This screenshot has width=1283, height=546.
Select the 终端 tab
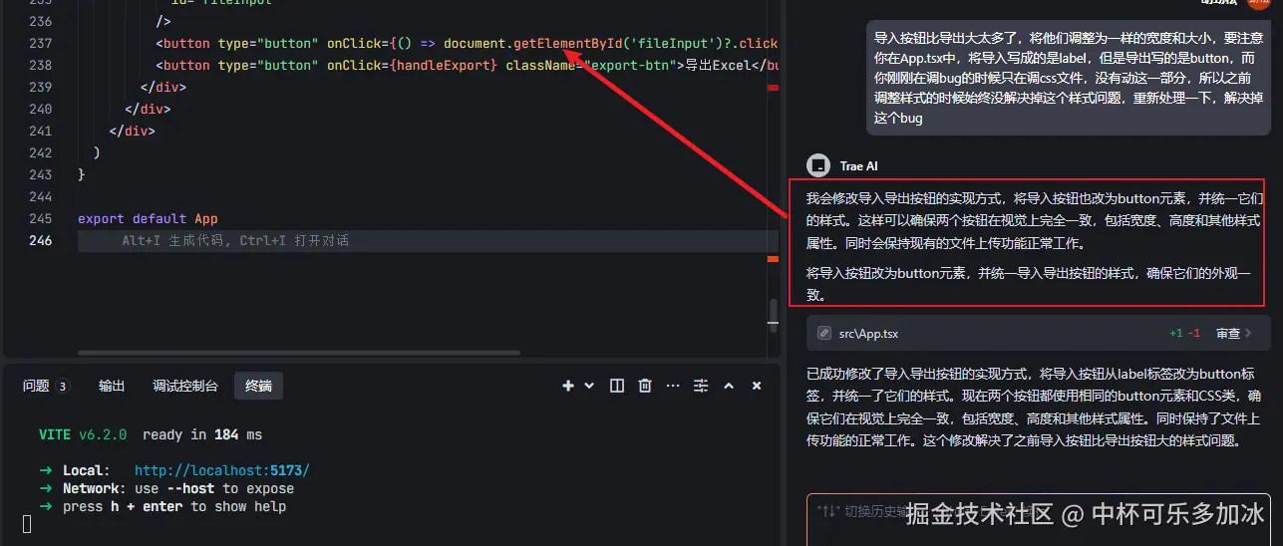coord(258,386)
